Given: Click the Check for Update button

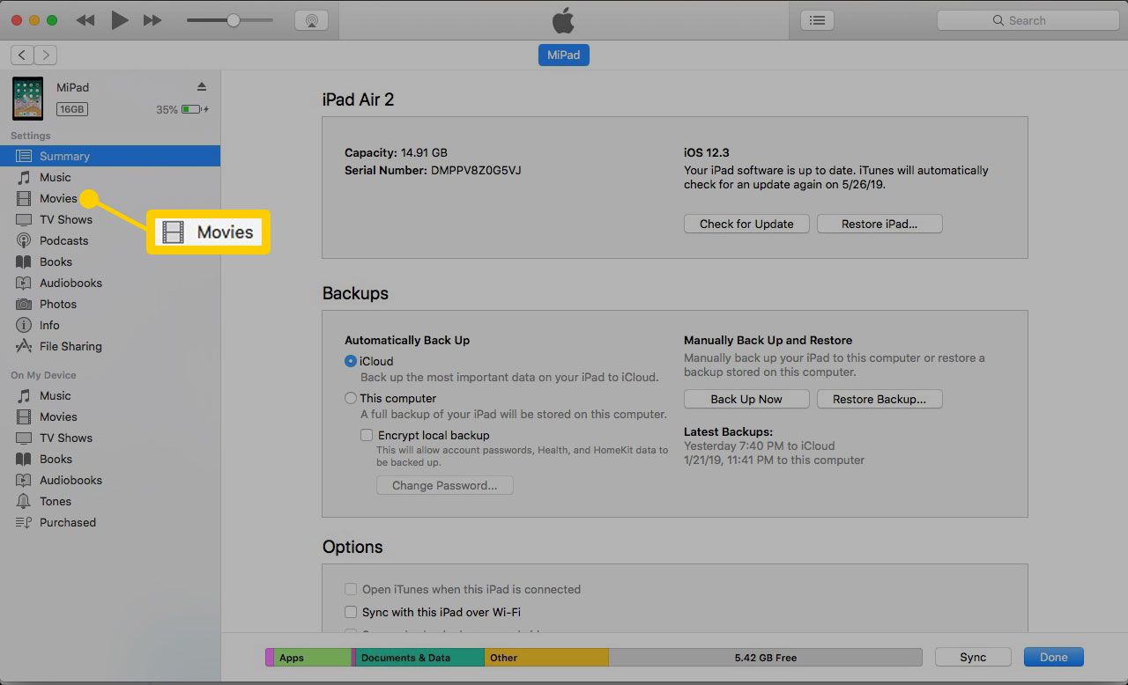Looking at the screenshot, I should coord(746,224).
